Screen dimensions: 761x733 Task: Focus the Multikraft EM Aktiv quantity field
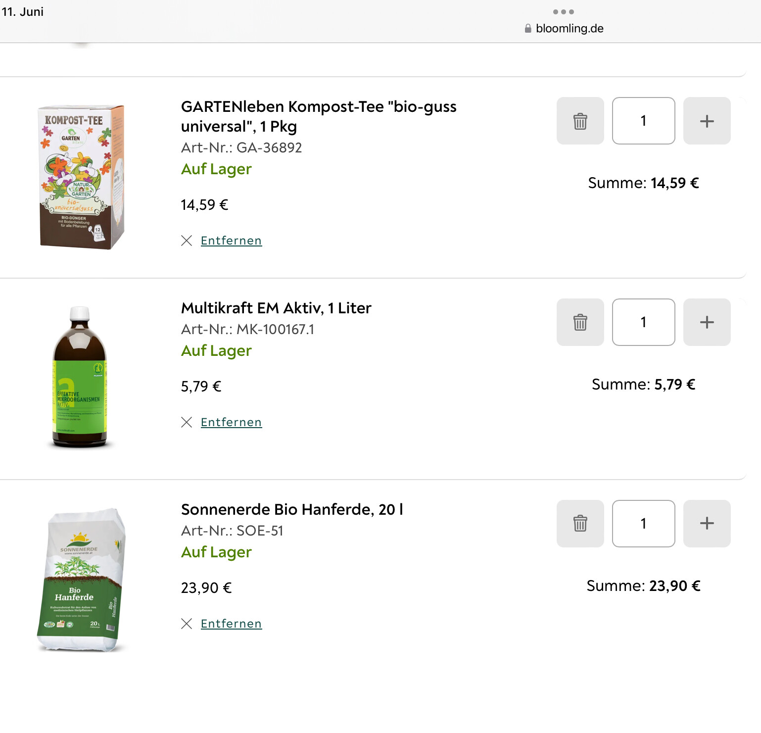coord(643,322)
